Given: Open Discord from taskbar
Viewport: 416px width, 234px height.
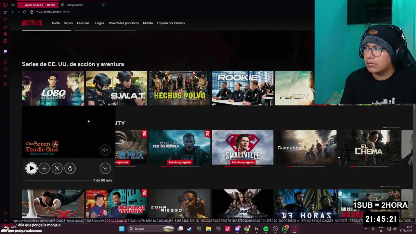Looking at the screenshot, I should pyautogui.click(x=237, y=229).
